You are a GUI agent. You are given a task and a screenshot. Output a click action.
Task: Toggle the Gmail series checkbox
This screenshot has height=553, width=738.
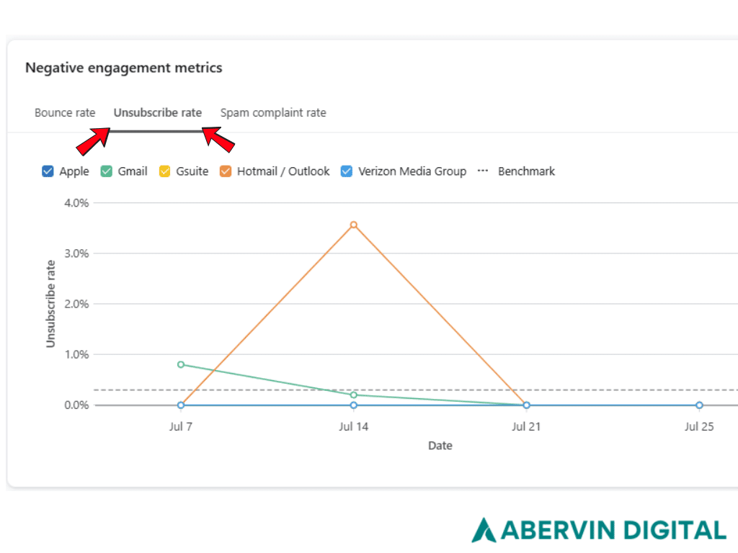pos(107,171)
